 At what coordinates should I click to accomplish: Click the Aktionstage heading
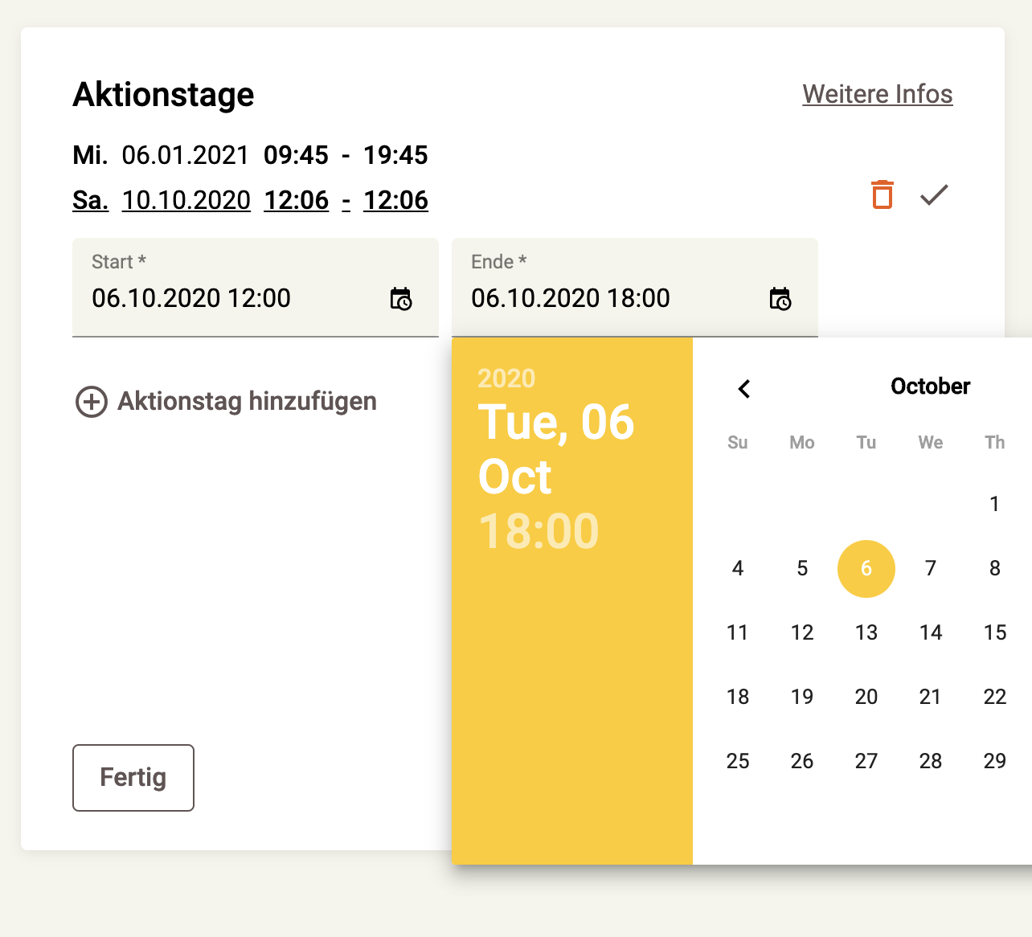(x=163, y=95)
